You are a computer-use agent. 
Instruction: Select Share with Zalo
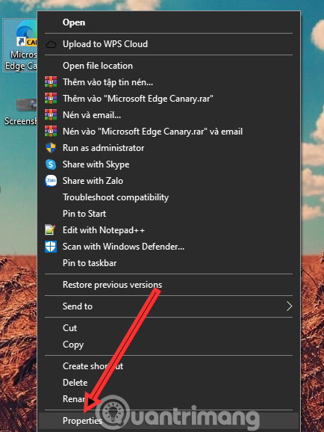coord(169,181)
